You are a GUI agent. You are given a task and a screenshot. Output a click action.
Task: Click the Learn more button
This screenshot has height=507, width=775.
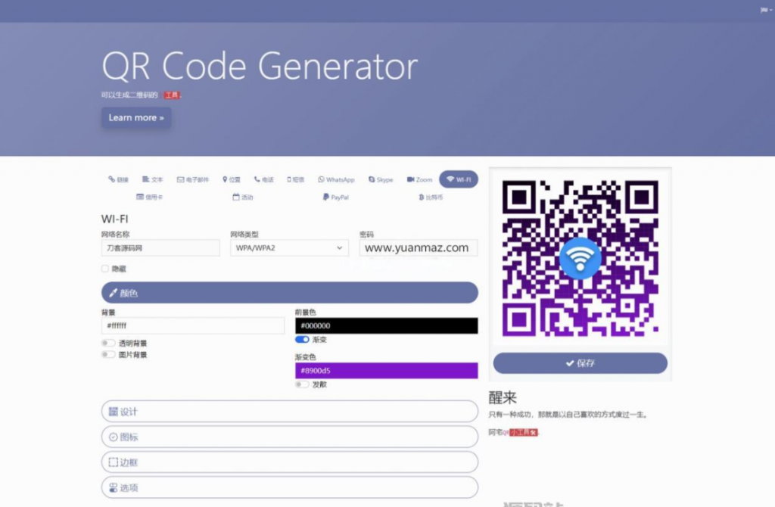tap(136, 118)
